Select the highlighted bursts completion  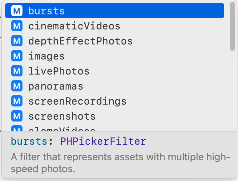46,11
